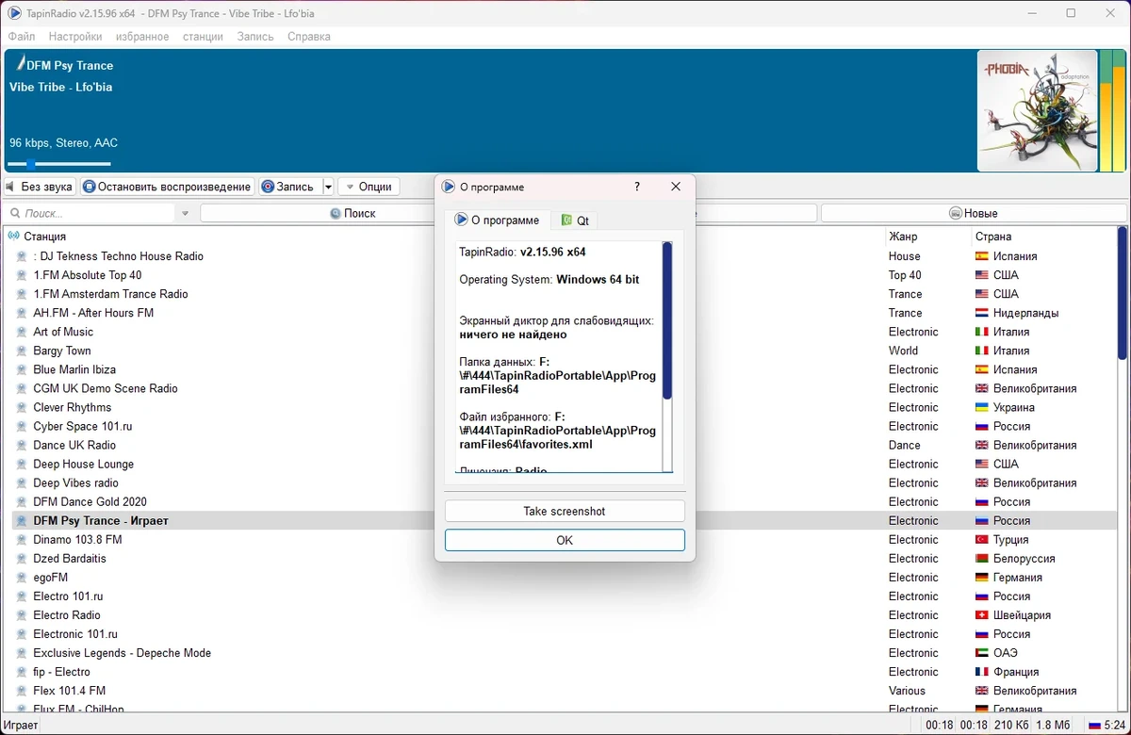This screenshot has height=735, width=1131.
Task: Click station icon beside Bargy Town
Action: pyautogui.click(x=23, y=351)
